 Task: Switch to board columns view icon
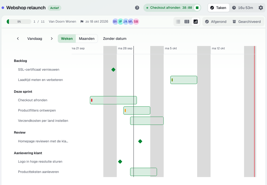187,22
